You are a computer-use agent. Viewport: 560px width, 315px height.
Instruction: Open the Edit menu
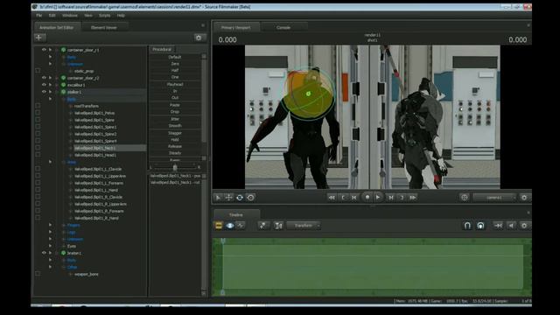[x=52, y=16]
